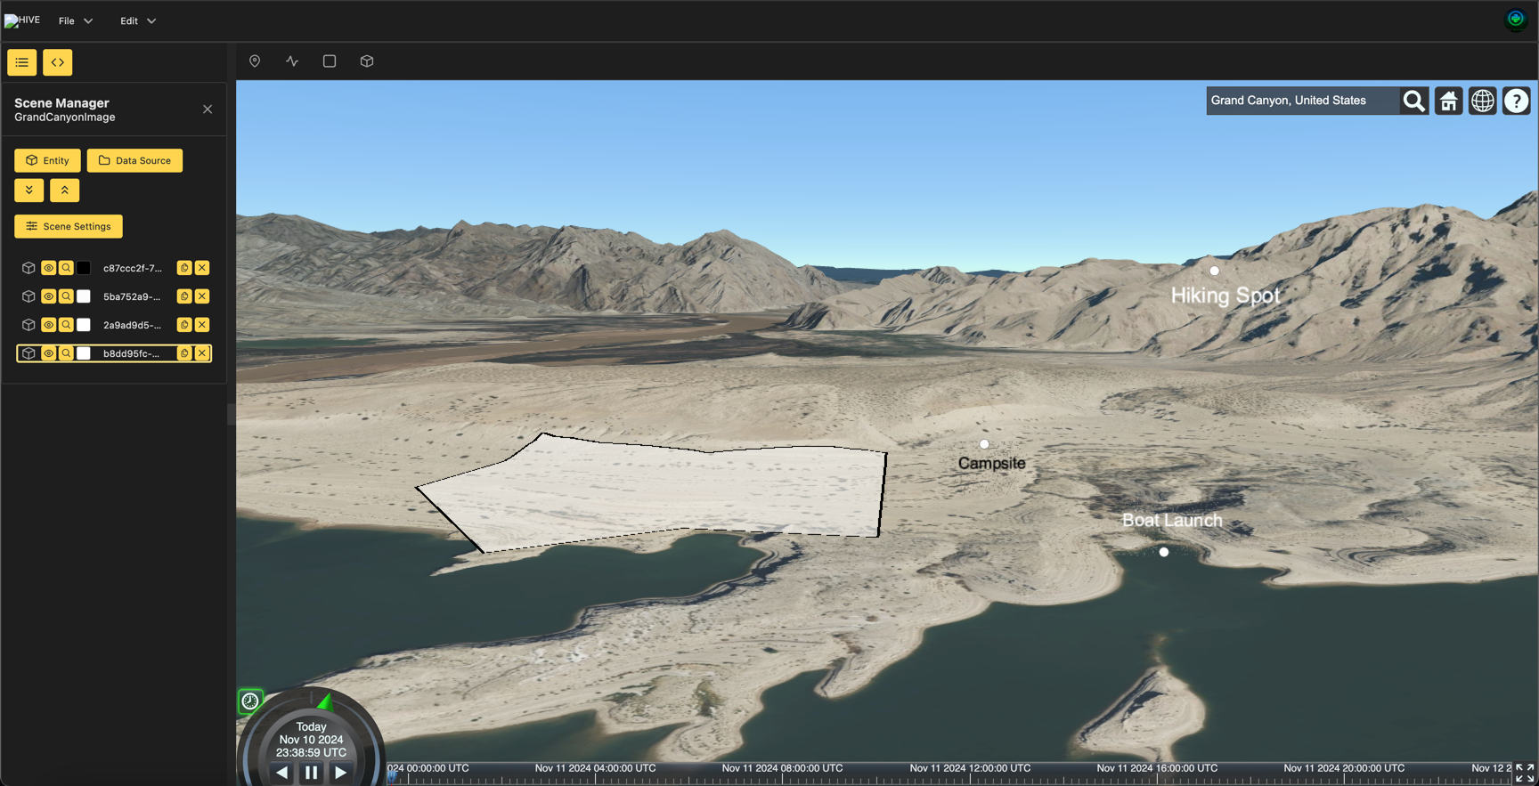1539x786 pixels.
Task: Hide entity c87ccc2f using the eye icon
Action: pos(49,268)
